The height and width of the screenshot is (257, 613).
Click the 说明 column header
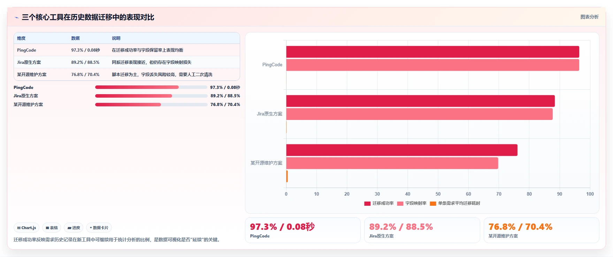(116, 38)
